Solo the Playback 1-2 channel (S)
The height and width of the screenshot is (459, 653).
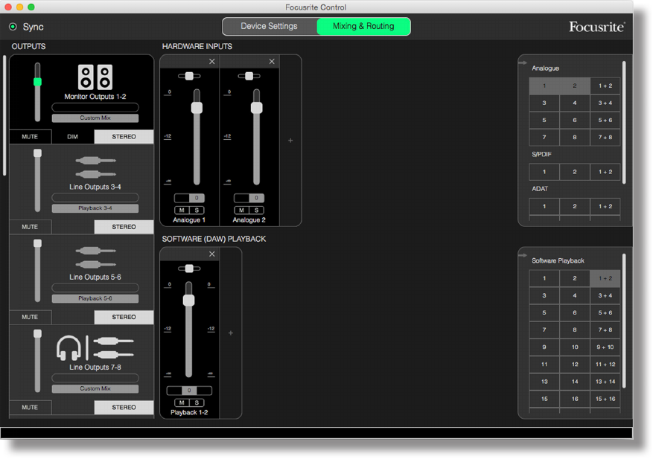pos(197,402)
